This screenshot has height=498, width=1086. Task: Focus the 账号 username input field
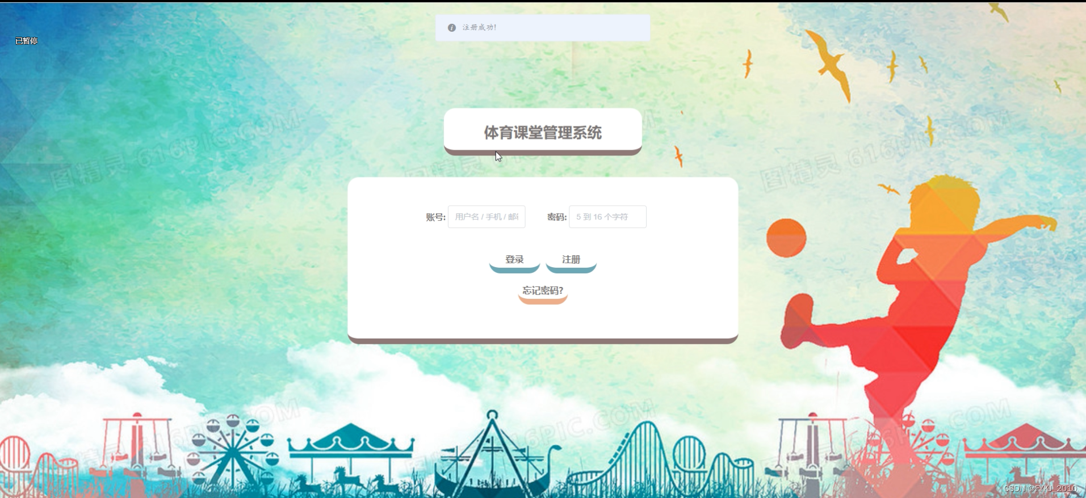pyautogui.click(x=487, y=217)
